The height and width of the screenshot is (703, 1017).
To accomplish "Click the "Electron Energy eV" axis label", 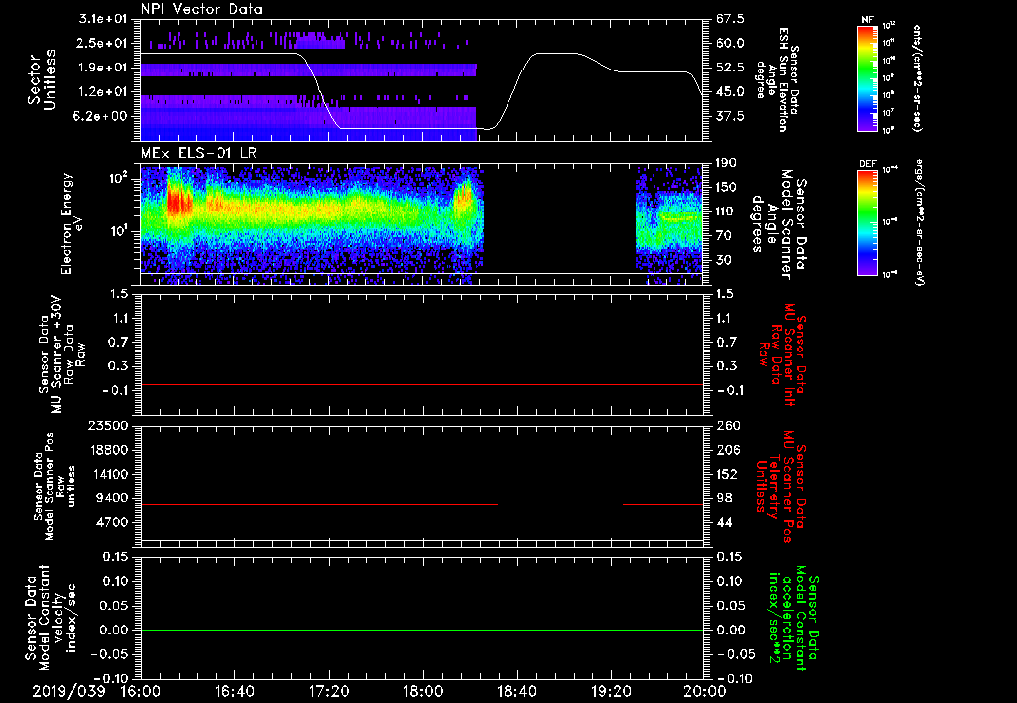I will [x=73, y=223].
